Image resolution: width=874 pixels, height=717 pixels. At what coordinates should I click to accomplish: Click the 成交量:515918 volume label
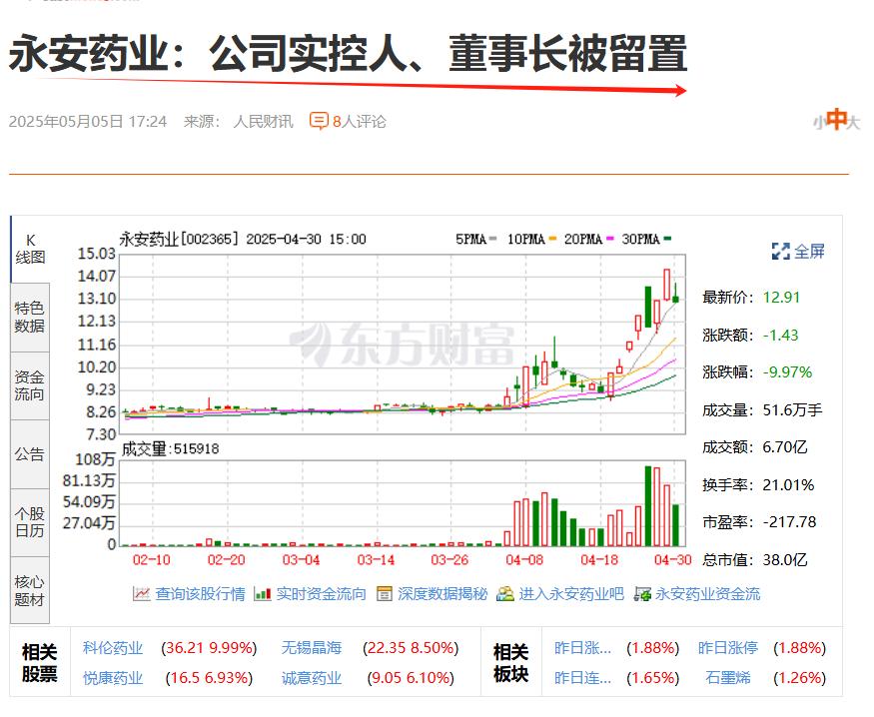tap(170, 449)
